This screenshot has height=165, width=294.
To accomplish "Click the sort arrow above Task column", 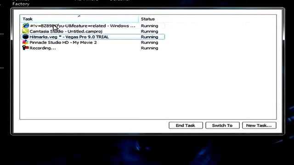I will coord(79,16).
